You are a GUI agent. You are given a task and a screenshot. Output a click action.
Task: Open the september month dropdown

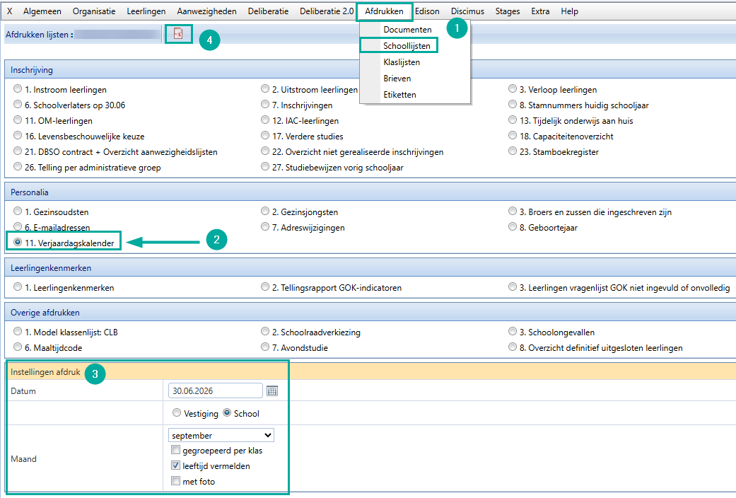[x=221, y=435]
